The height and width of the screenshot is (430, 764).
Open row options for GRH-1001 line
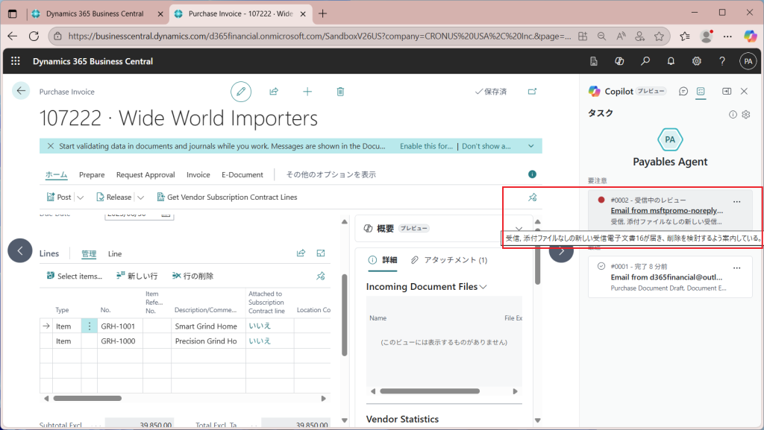[90, 326]
